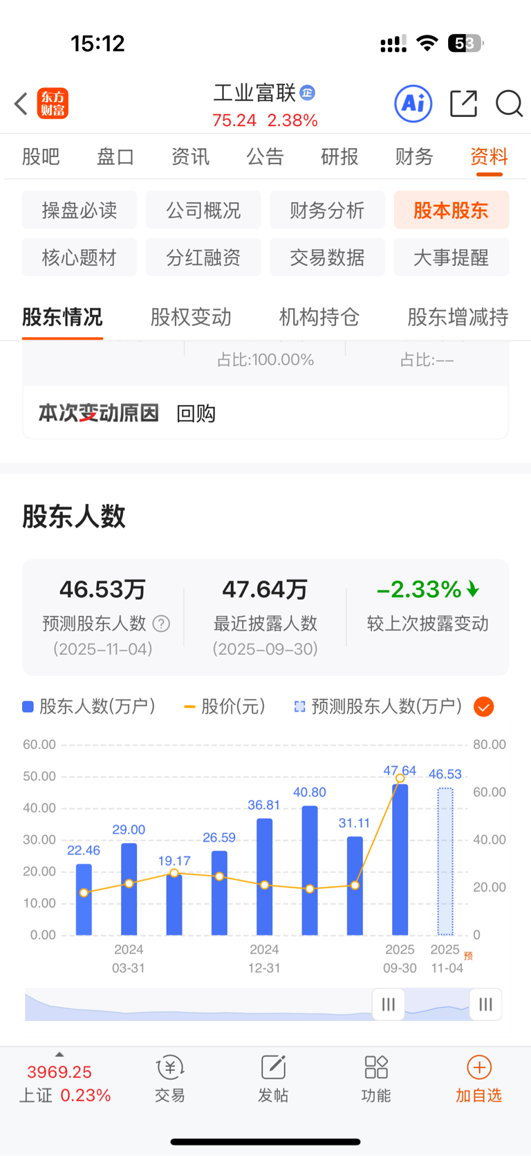531x1156 pixels.
Task: Select 股东情况 sub-tab
Action: pyautogui.click(x=62, y=317)
